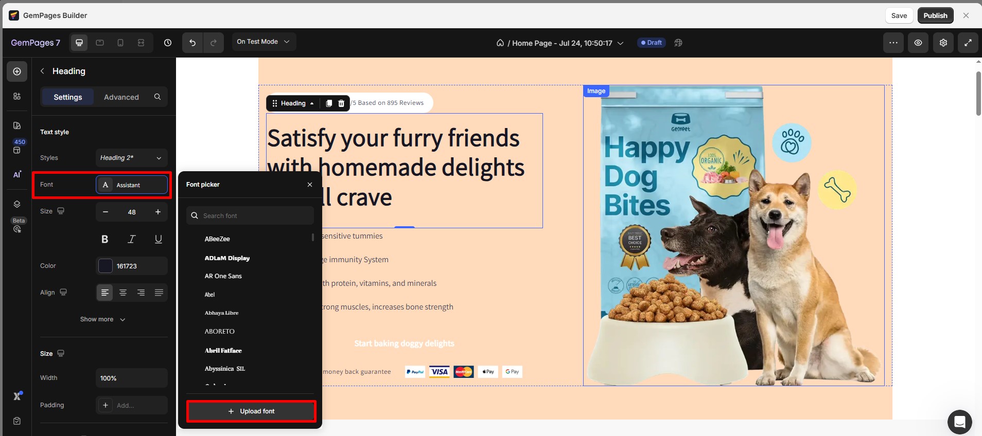
Task: Open the text color swatch 161723
Action: pos(106,266)
